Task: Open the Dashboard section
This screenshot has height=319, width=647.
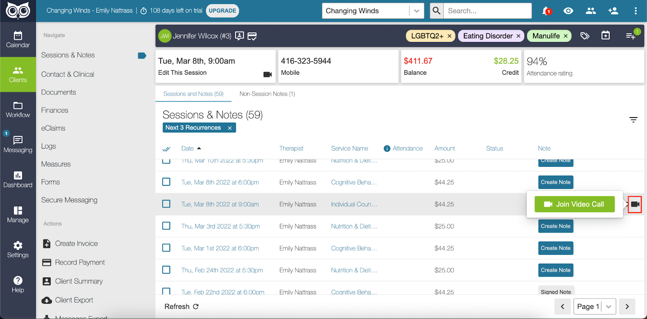Action: pos(18,180)
